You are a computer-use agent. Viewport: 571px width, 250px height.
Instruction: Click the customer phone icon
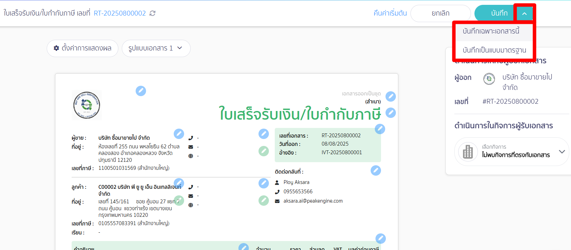[191, 187]
